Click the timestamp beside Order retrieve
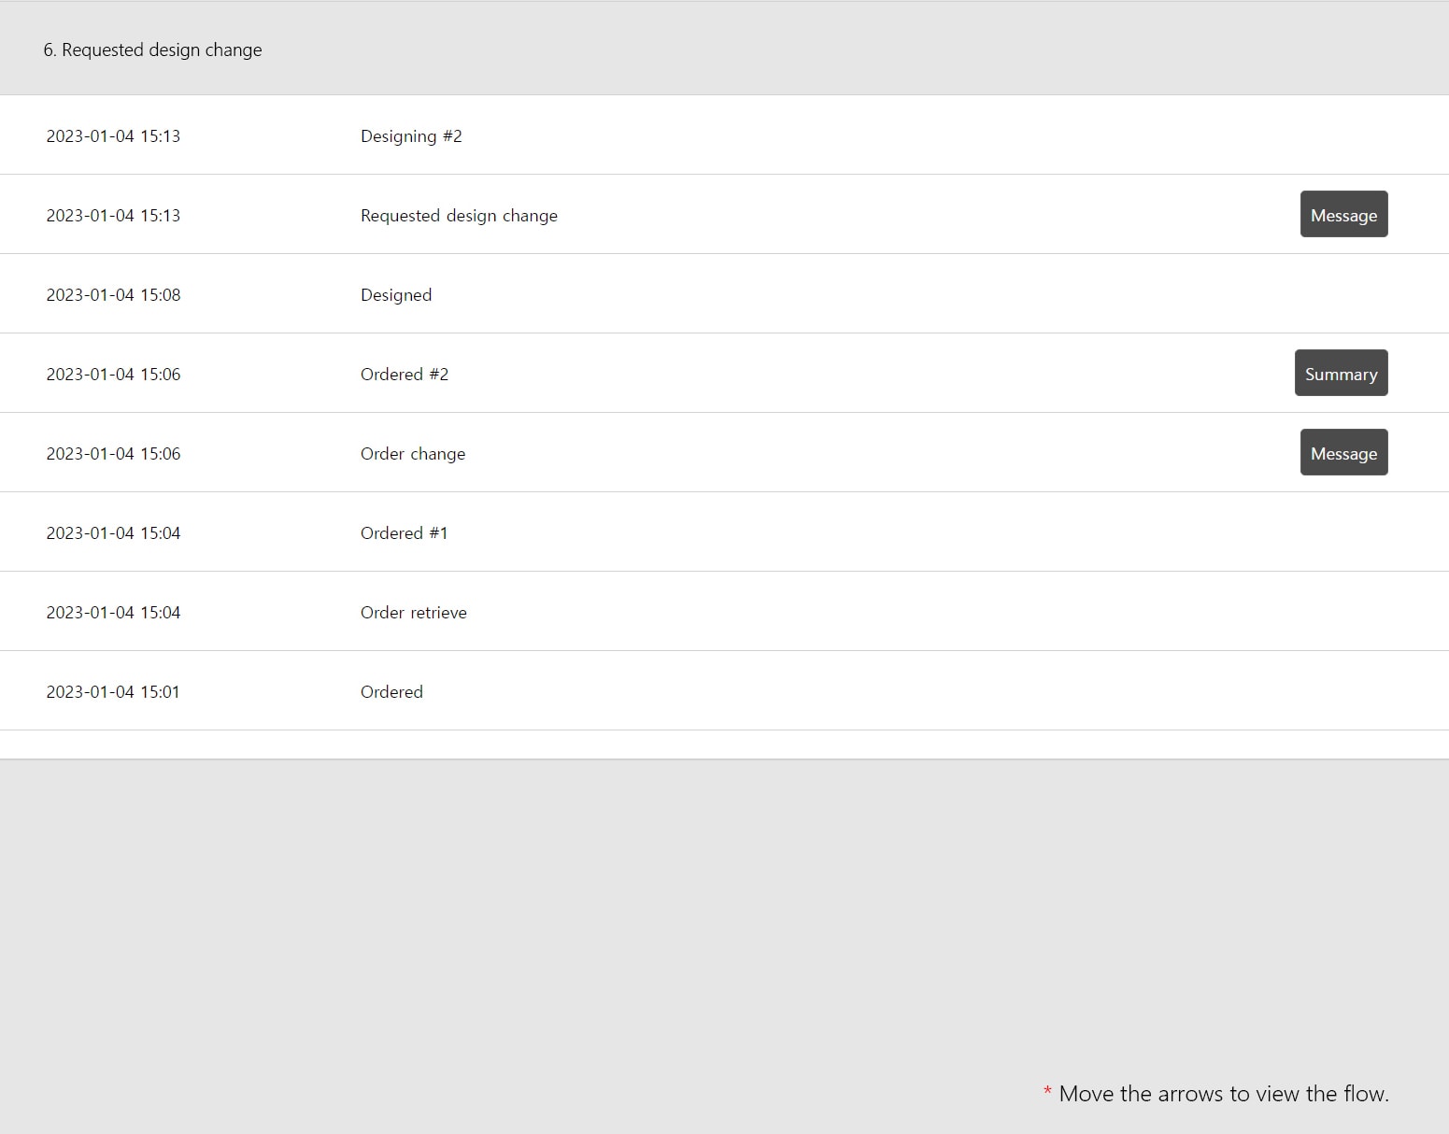 [113, 613]
